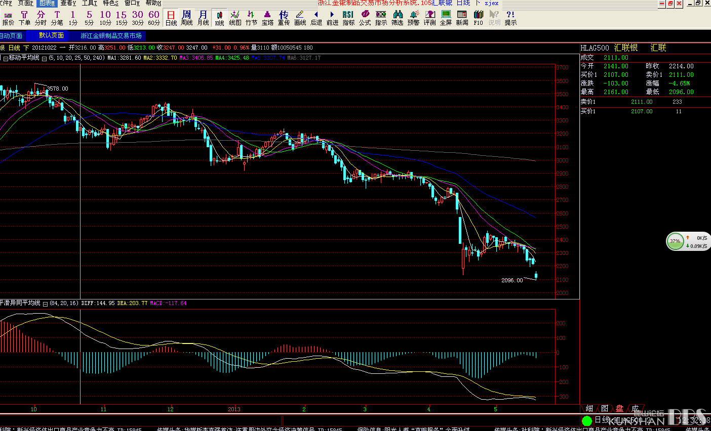Select the 线图 line chart type
This screenshot has width=711, height=431.
[x=235, y=18]
